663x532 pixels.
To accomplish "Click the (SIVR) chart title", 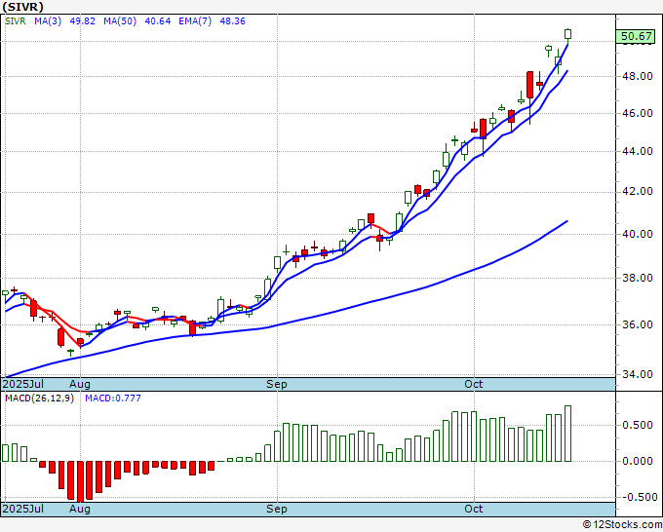I will [22, 7].
